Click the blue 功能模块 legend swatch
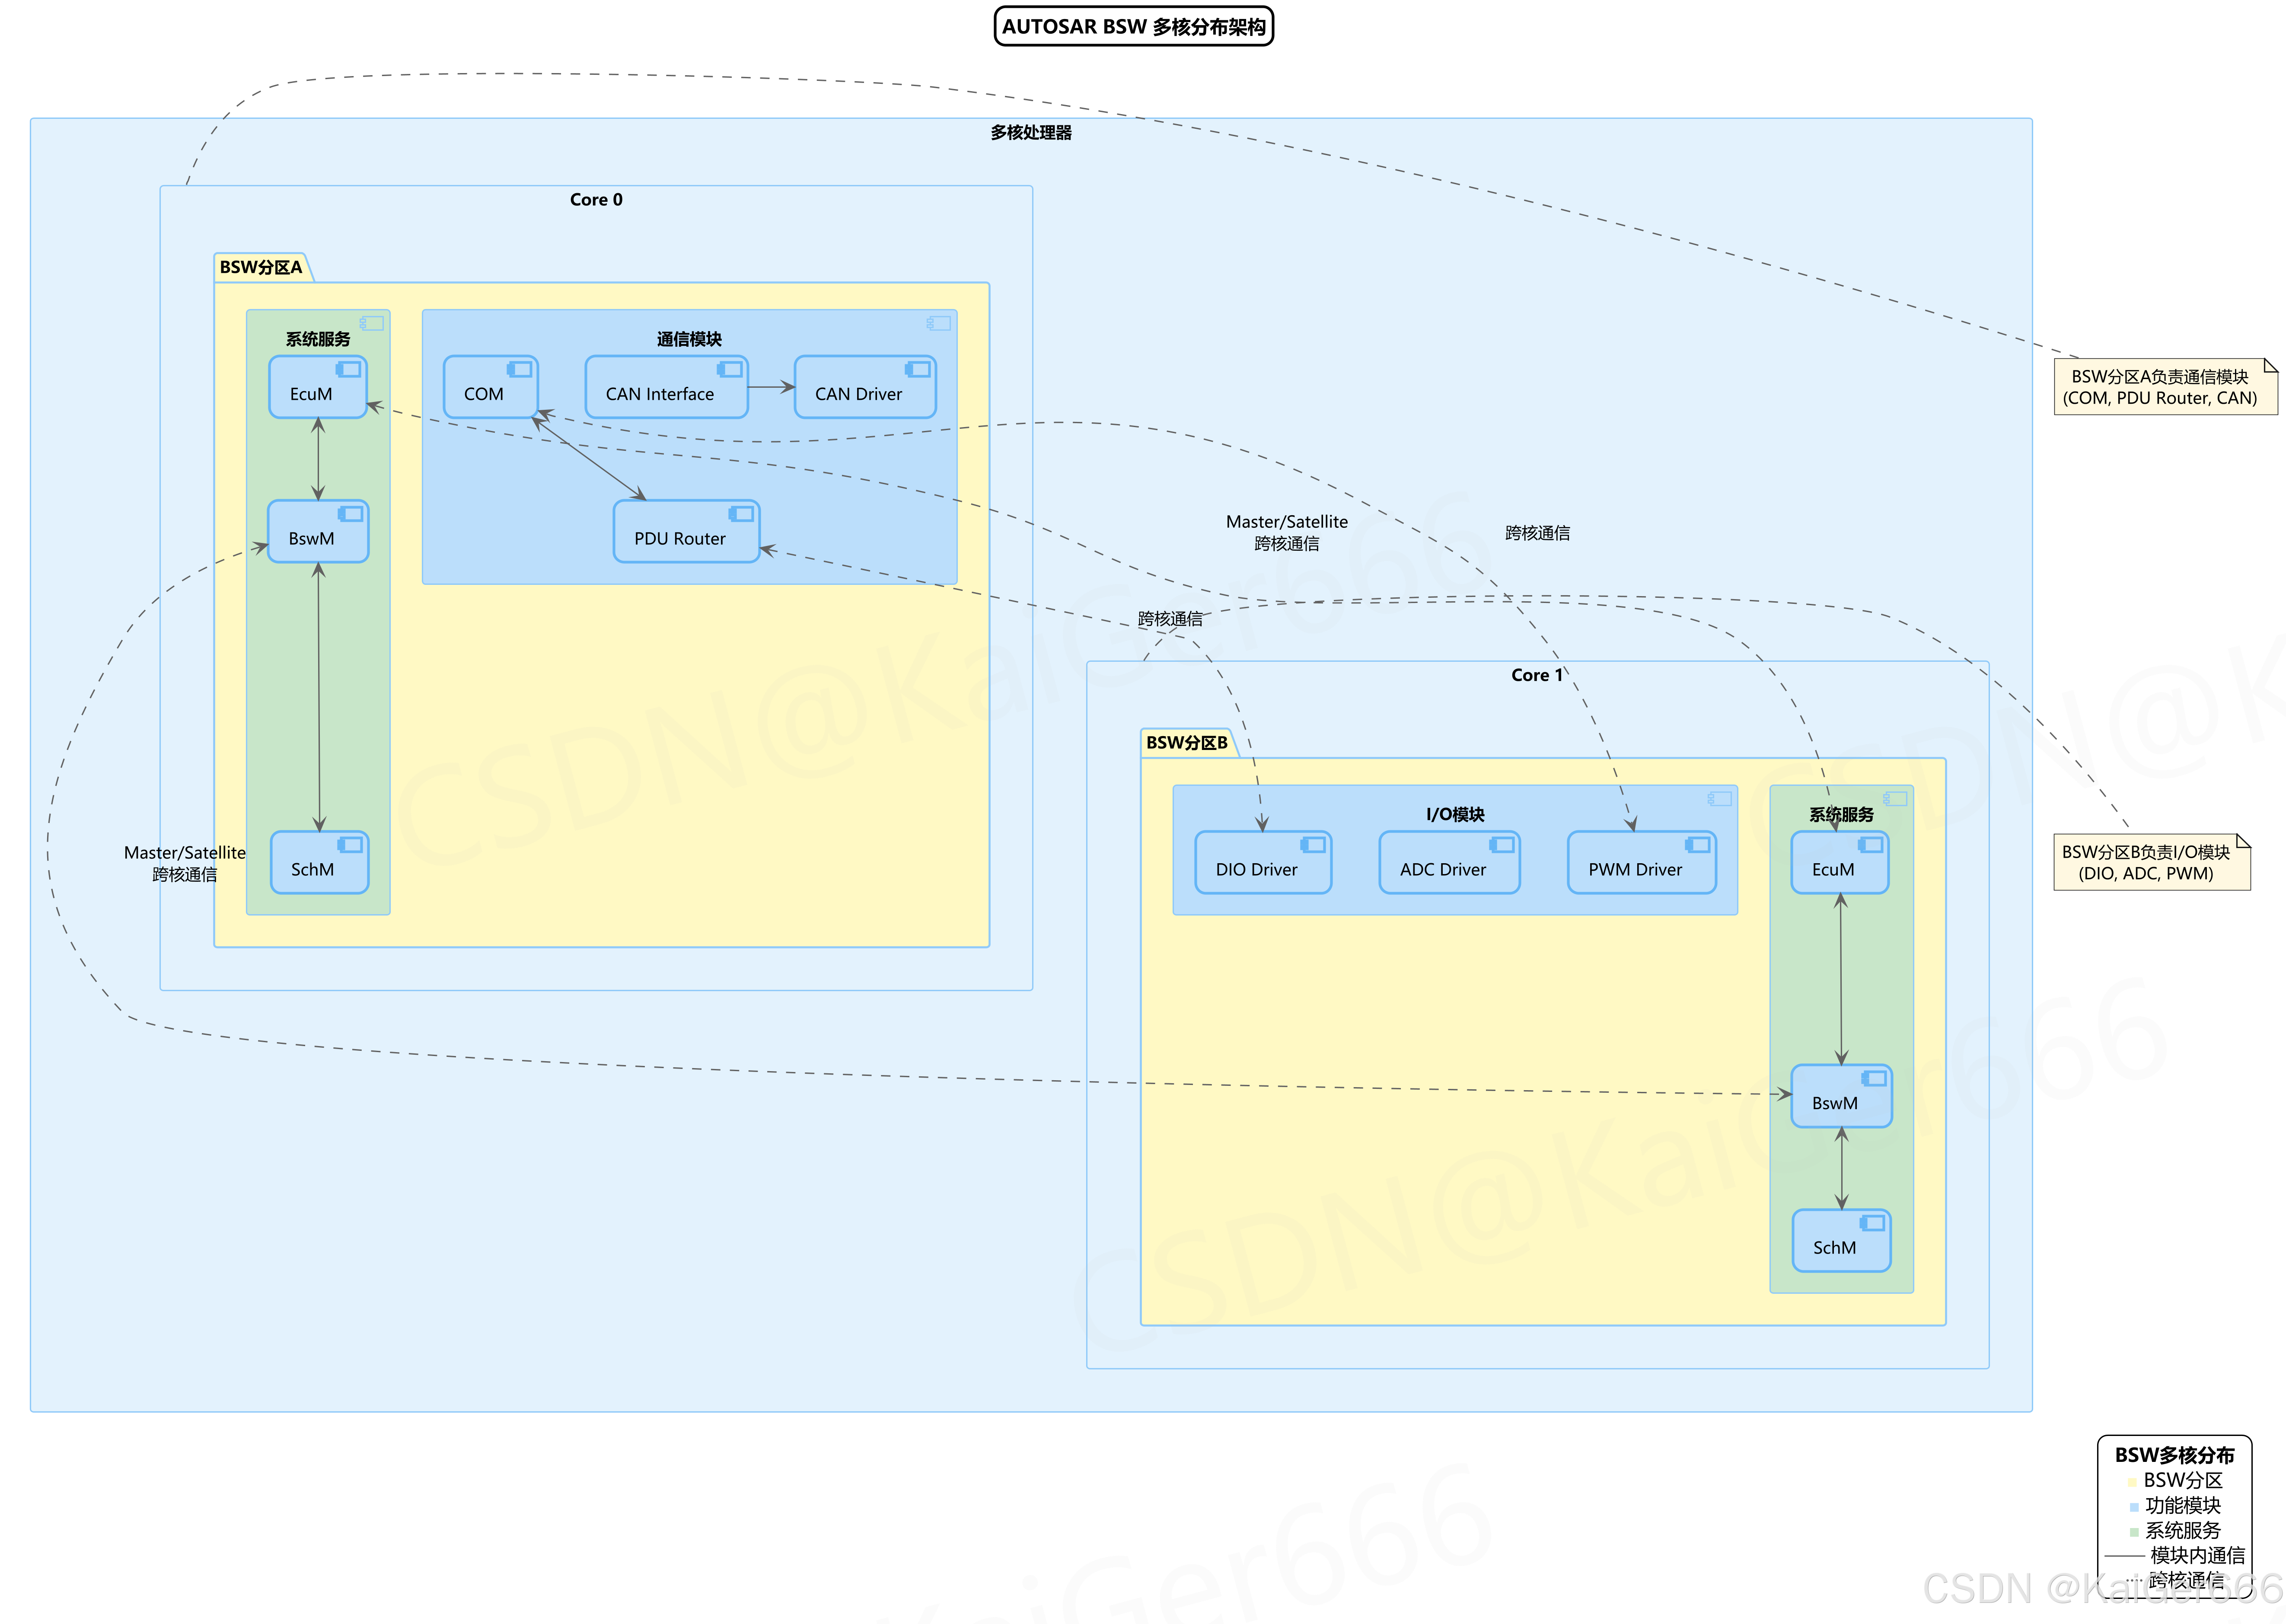Screen dimensions: 2286x1624 tap(2134, 1507)
